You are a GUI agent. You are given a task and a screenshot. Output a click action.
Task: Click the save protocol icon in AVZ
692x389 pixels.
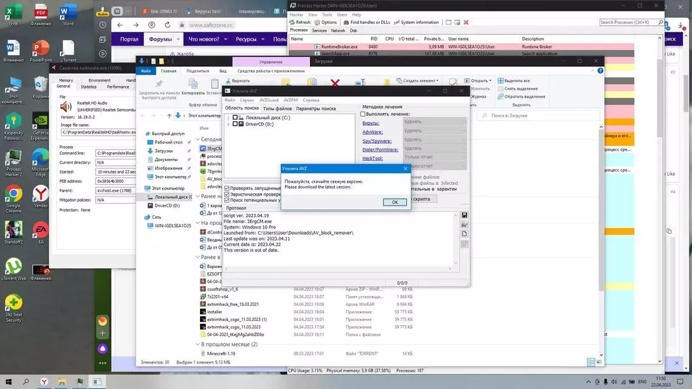(465, 215)
